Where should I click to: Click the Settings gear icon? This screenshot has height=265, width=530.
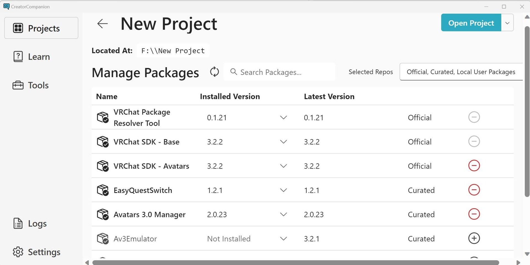[x=18, y=252]
